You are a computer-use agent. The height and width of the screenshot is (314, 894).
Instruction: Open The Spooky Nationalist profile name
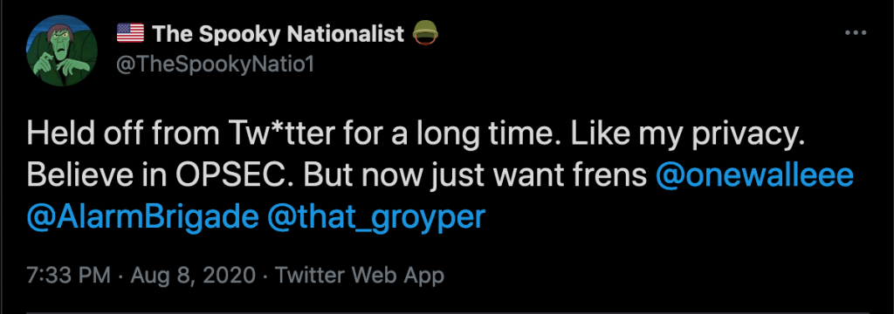pyautogui.click(x=279, y=34)
